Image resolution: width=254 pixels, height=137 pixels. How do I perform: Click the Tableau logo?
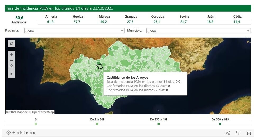click(x=21, y=133)
